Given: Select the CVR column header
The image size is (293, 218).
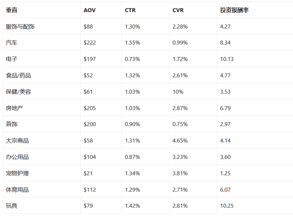Looking at the screenshot, I should 178,10.
